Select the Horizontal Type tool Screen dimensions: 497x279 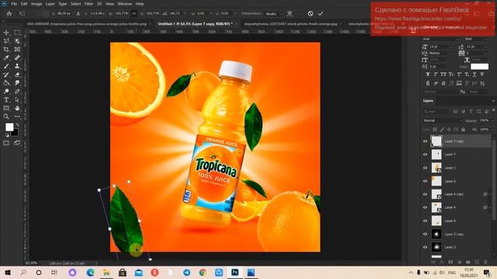click(6, 100)
